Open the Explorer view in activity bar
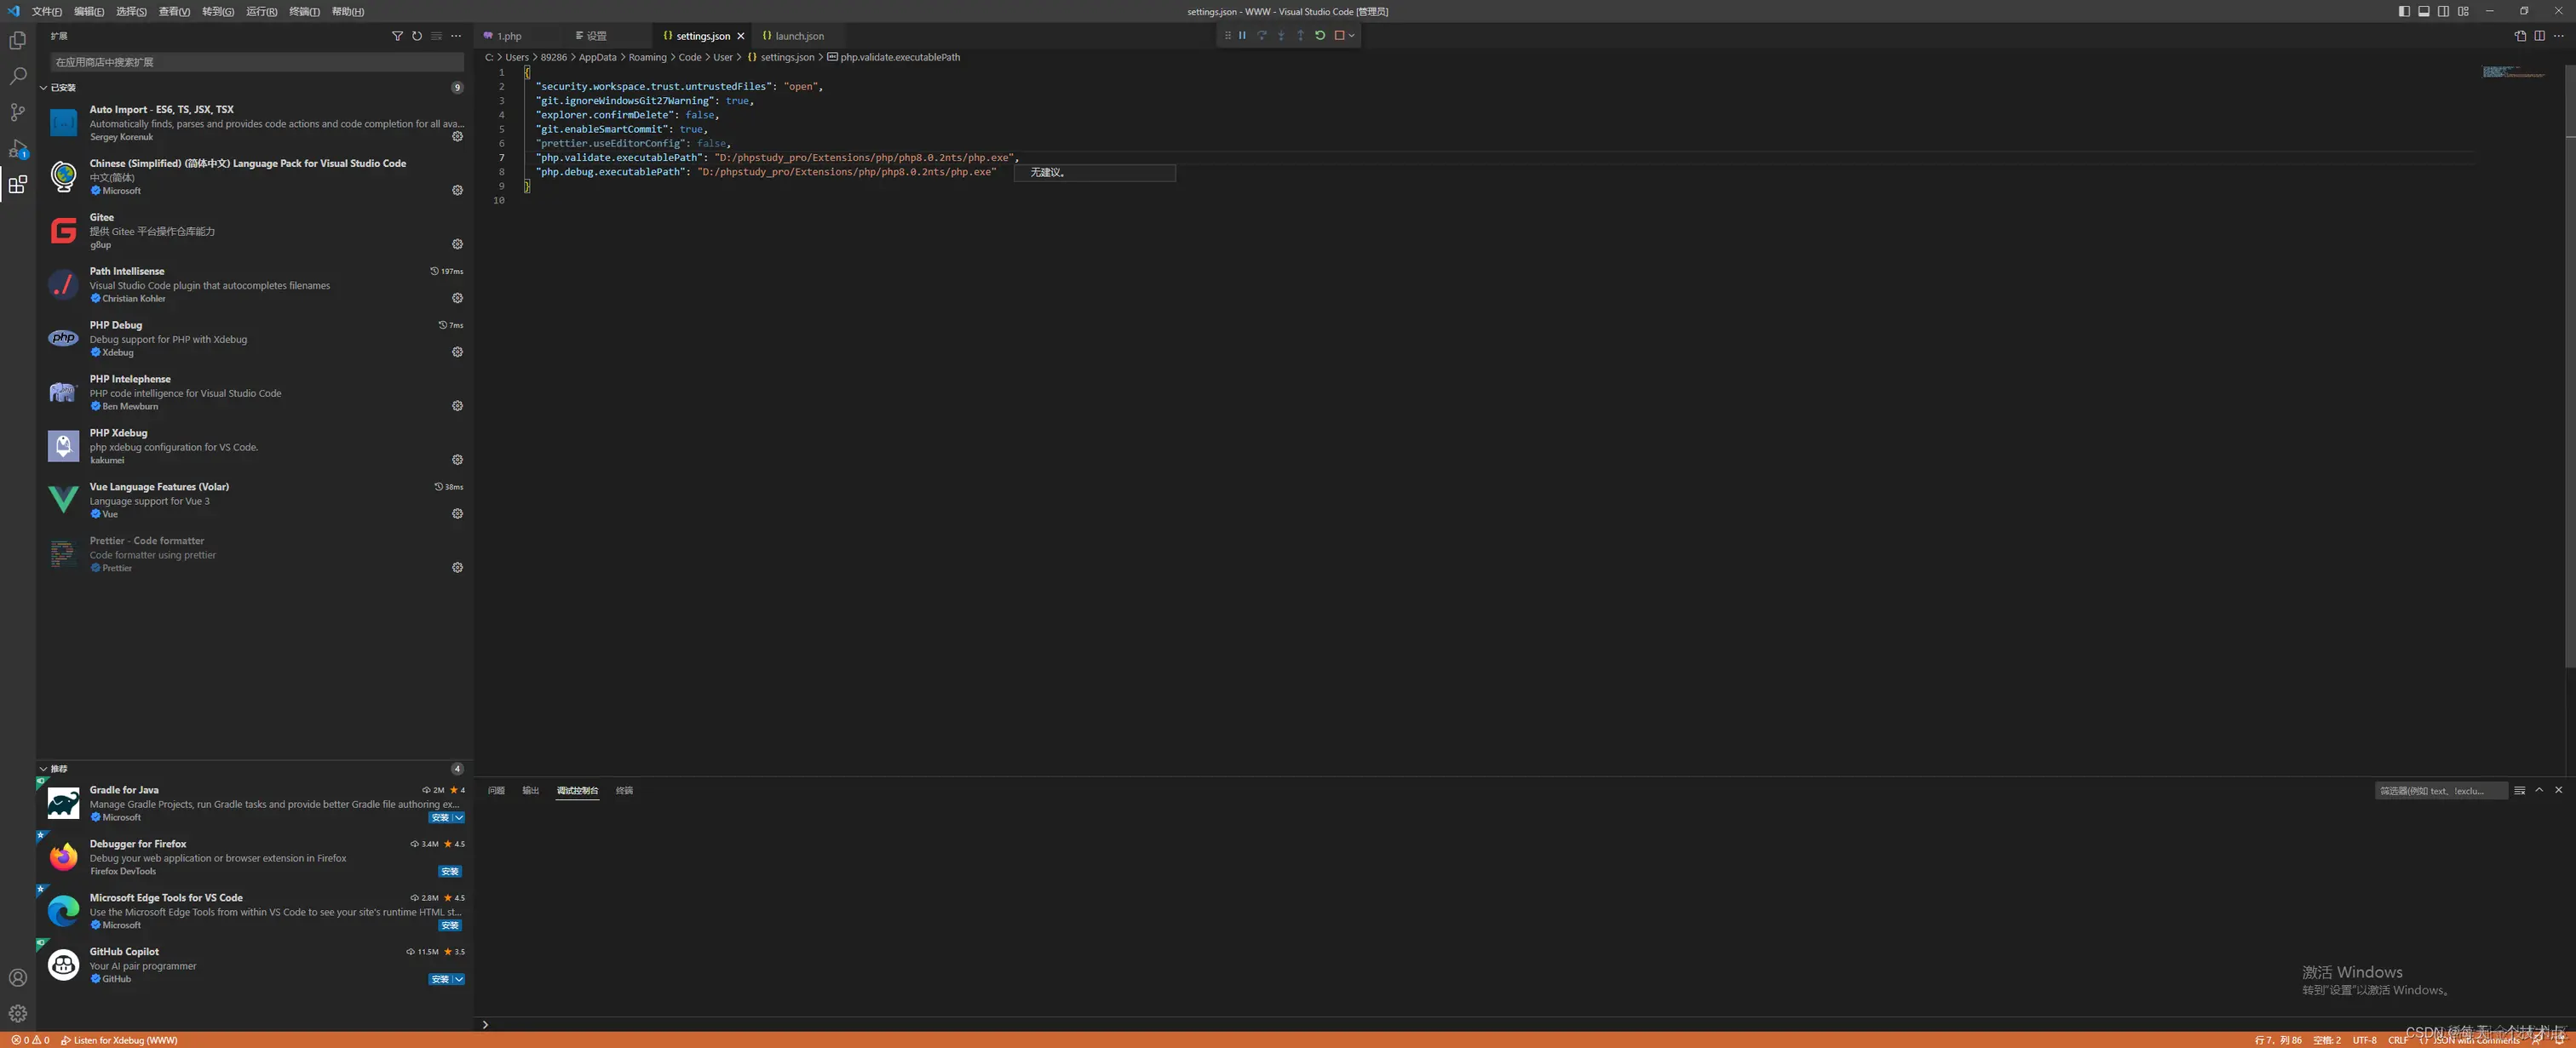Image resolution: width=2576 pixels, height=1048 pixels. point(17,40)
